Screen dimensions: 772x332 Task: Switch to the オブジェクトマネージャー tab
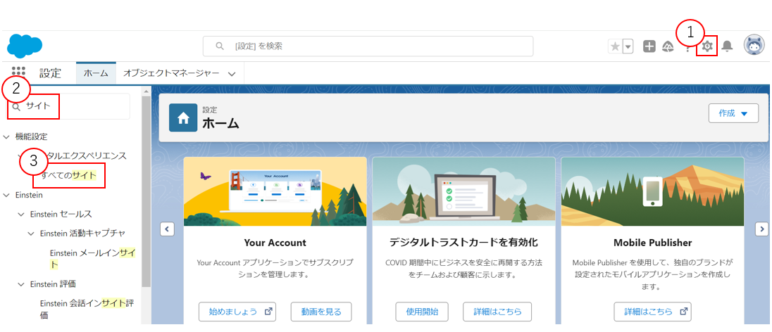(x=171, y=73)
